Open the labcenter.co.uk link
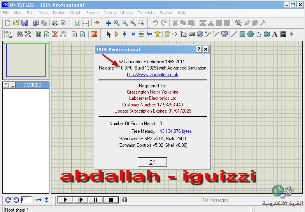The image size is (305, 212). coord(152,75)
